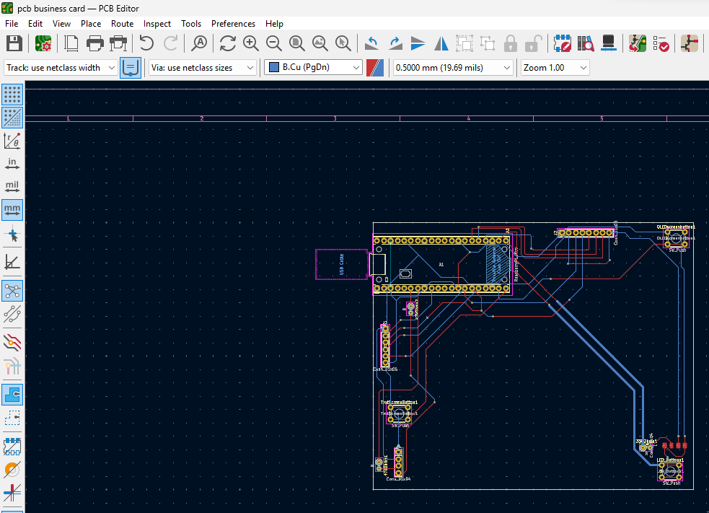Toggle the ratsnest lines display
This screenshot has width=709, height=513.
coord(12,291)
